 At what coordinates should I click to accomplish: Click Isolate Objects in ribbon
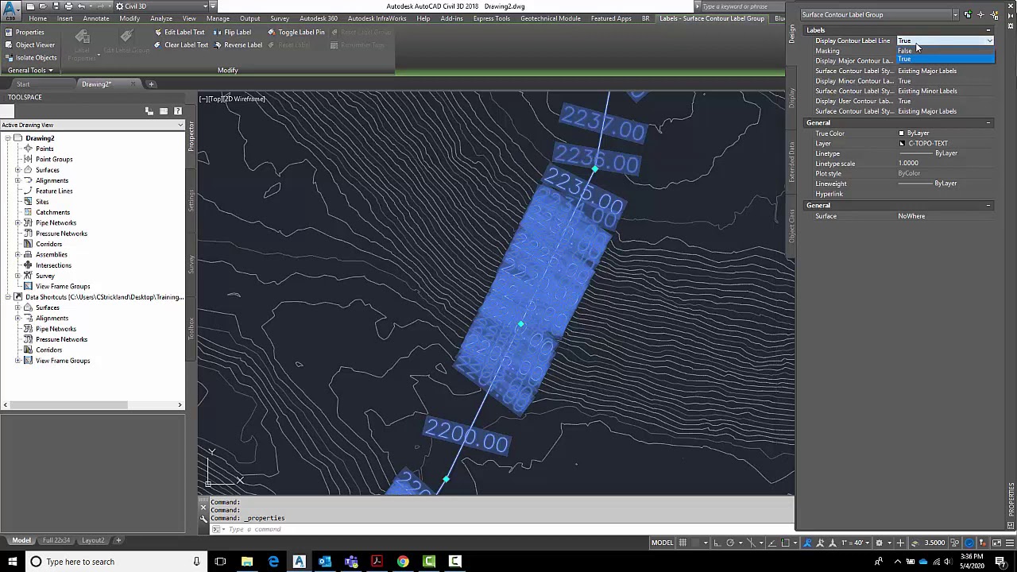coord(30,58)
